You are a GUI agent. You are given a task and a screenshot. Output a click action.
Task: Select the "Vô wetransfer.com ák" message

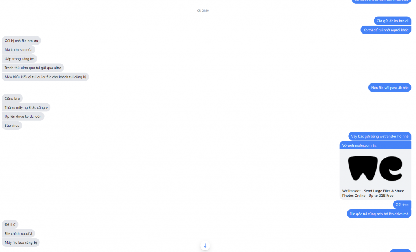pos(375,145)
